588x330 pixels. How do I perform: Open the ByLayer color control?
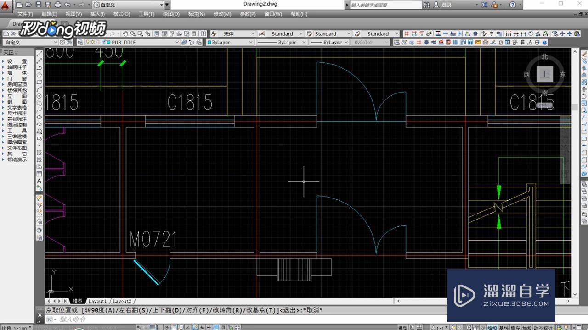point(230,43)
